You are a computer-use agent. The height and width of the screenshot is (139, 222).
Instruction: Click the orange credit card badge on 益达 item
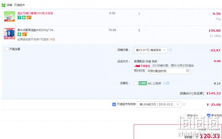29,17
